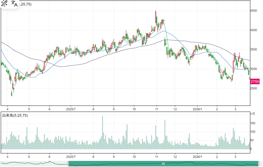Open the translate icon overlay
Screen dimensions: 263x167
pyautogui.click(x=14, y=4)
